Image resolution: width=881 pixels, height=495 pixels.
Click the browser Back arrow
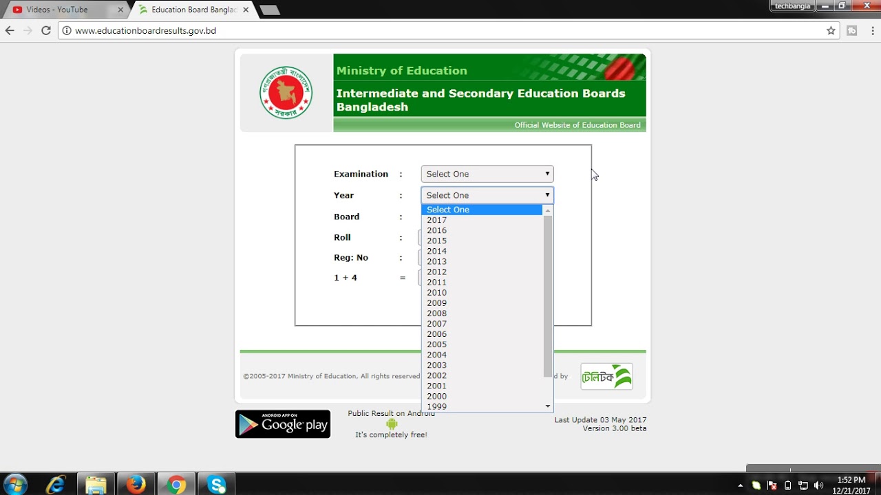(x=10, y=30)
